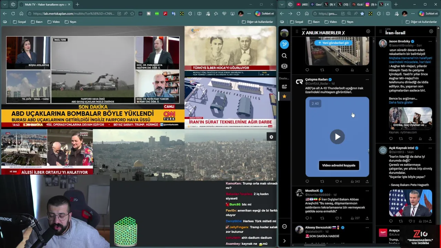
Task: Open more menu on Açık Kaynak Intel post
Action: coord(430,148)
